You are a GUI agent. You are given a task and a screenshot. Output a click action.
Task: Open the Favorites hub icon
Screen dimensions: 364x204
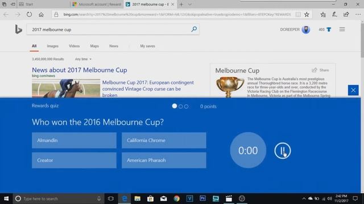[x=323, y=15]
